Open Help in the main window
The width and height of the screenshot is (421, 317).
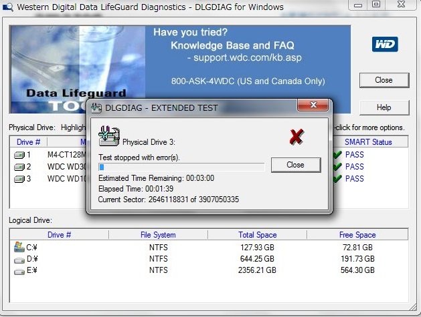coord(384,107)
